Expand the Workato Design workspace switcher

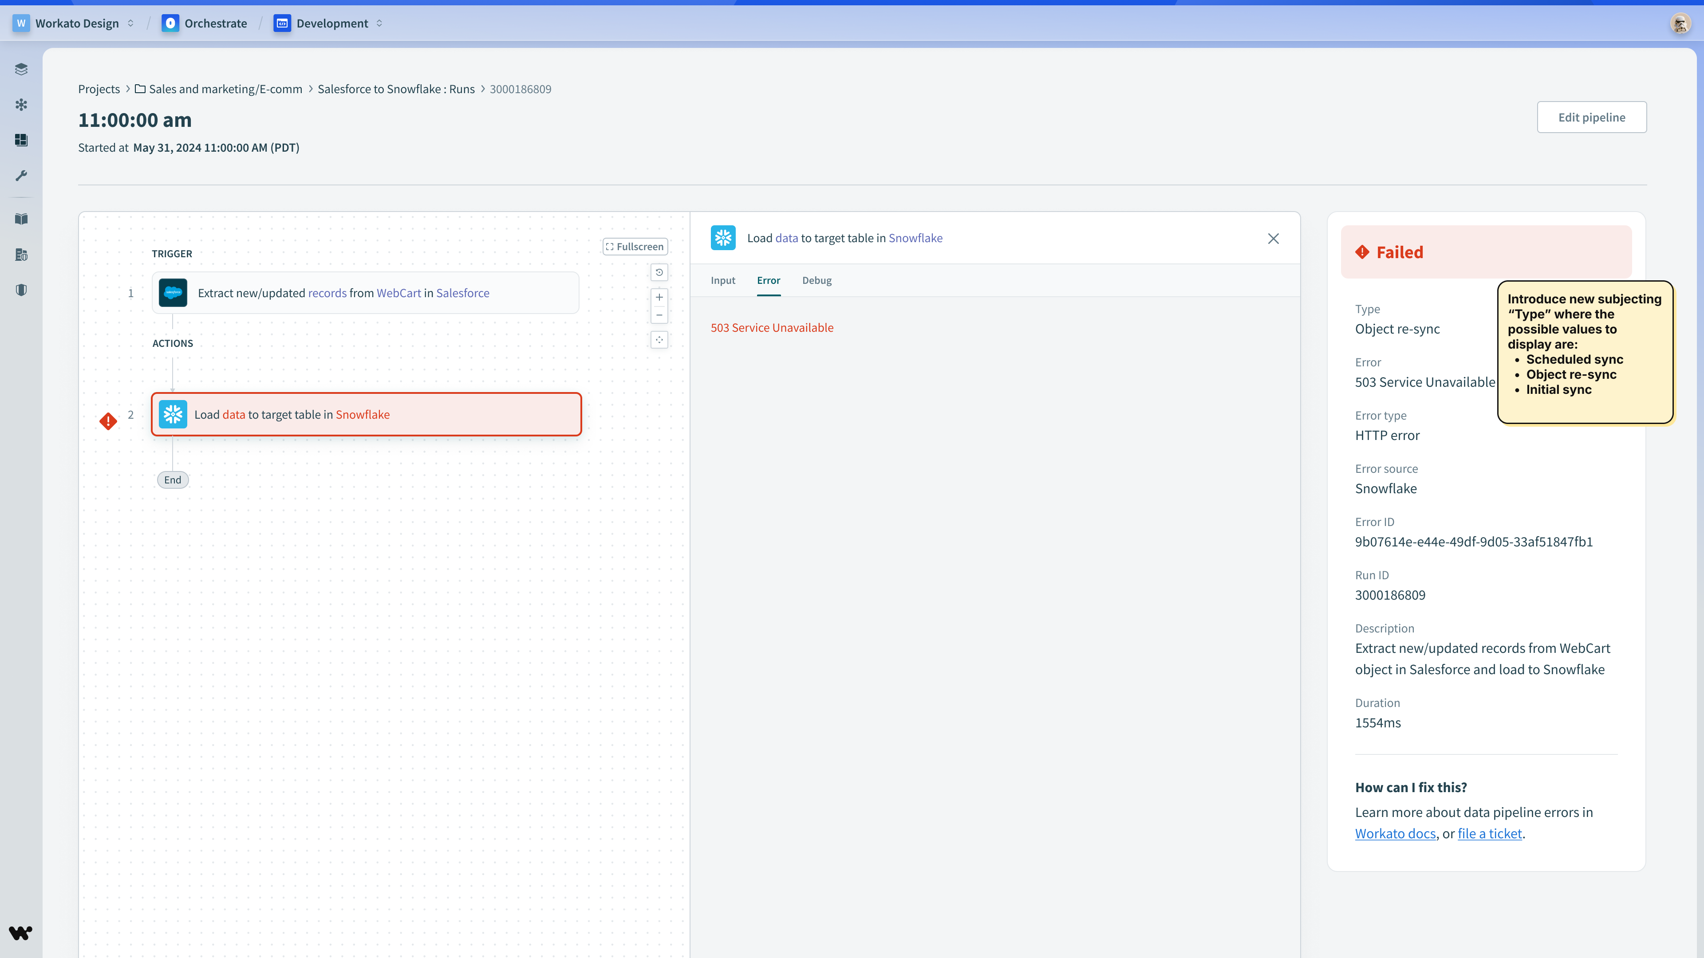point(130,23)
